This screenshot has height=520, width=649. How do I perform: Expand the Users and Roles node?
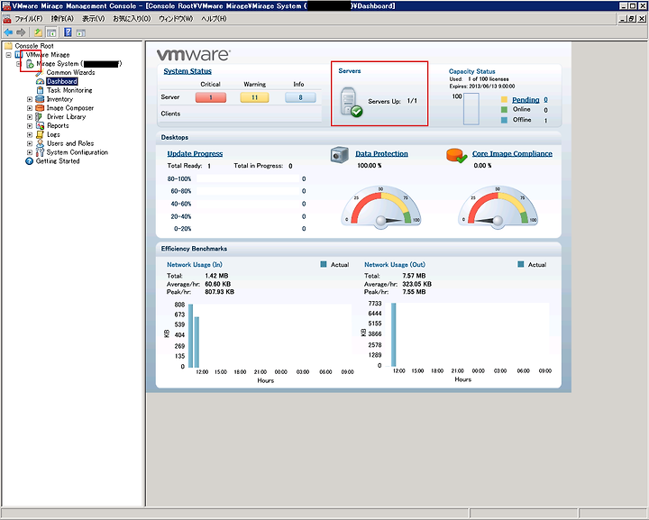click(30, 143)
